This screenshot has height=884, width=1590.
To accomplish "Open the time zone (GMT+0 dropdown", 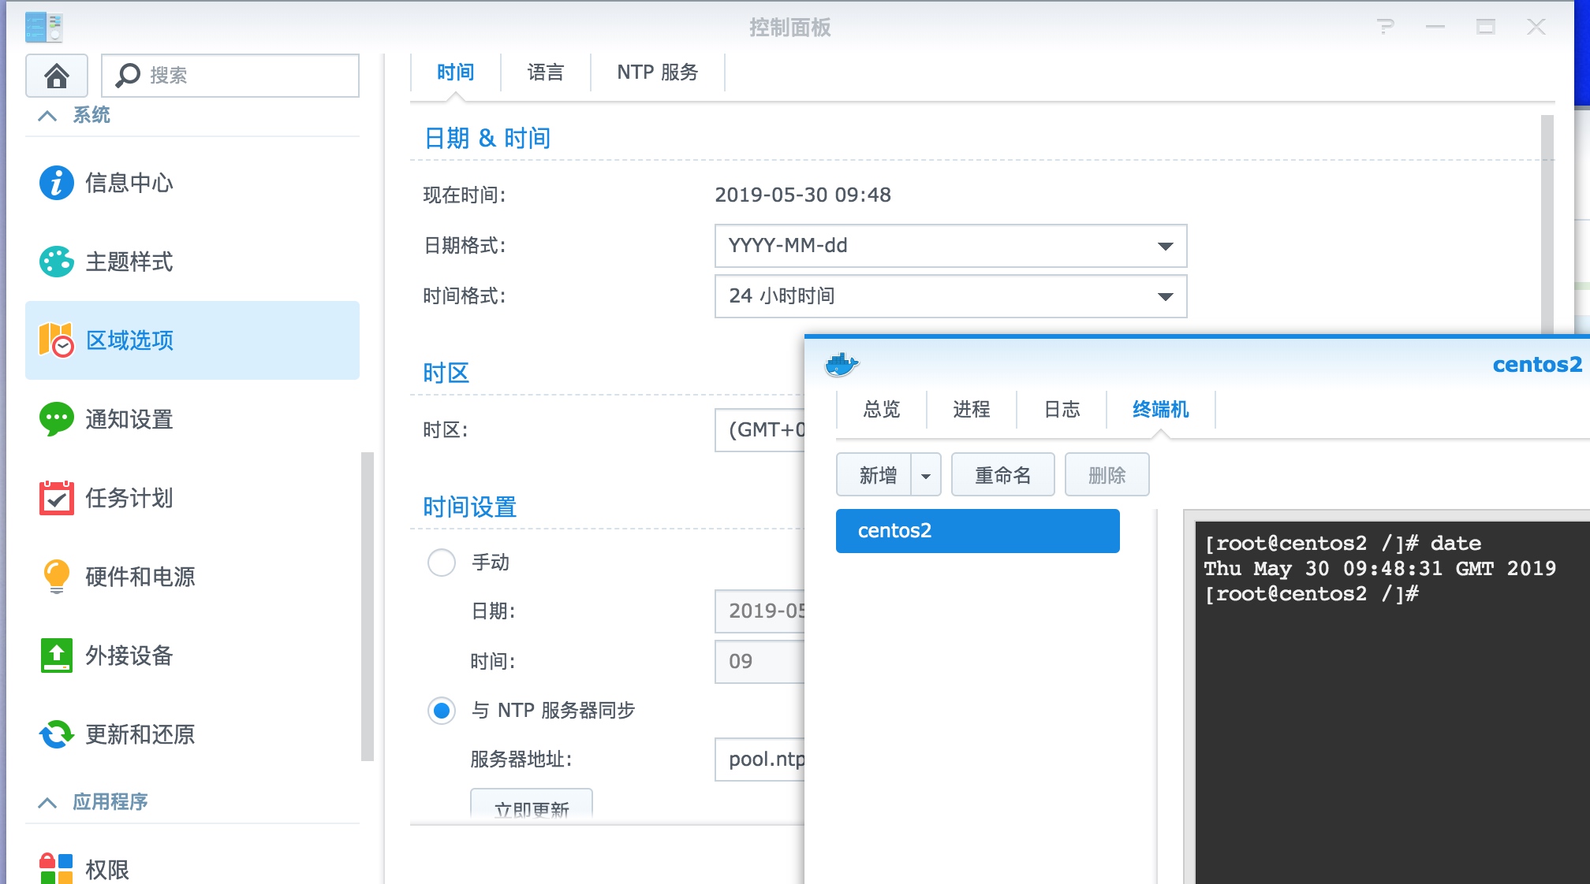I will tap(760, 430).
